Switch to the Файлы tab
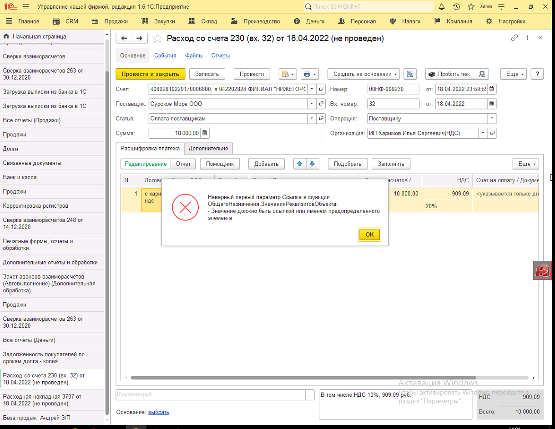 click(x=194, y=55)
